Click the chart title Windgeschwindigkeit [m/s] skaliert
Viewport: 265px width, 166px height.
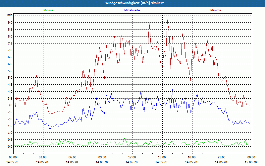[134, 3]
